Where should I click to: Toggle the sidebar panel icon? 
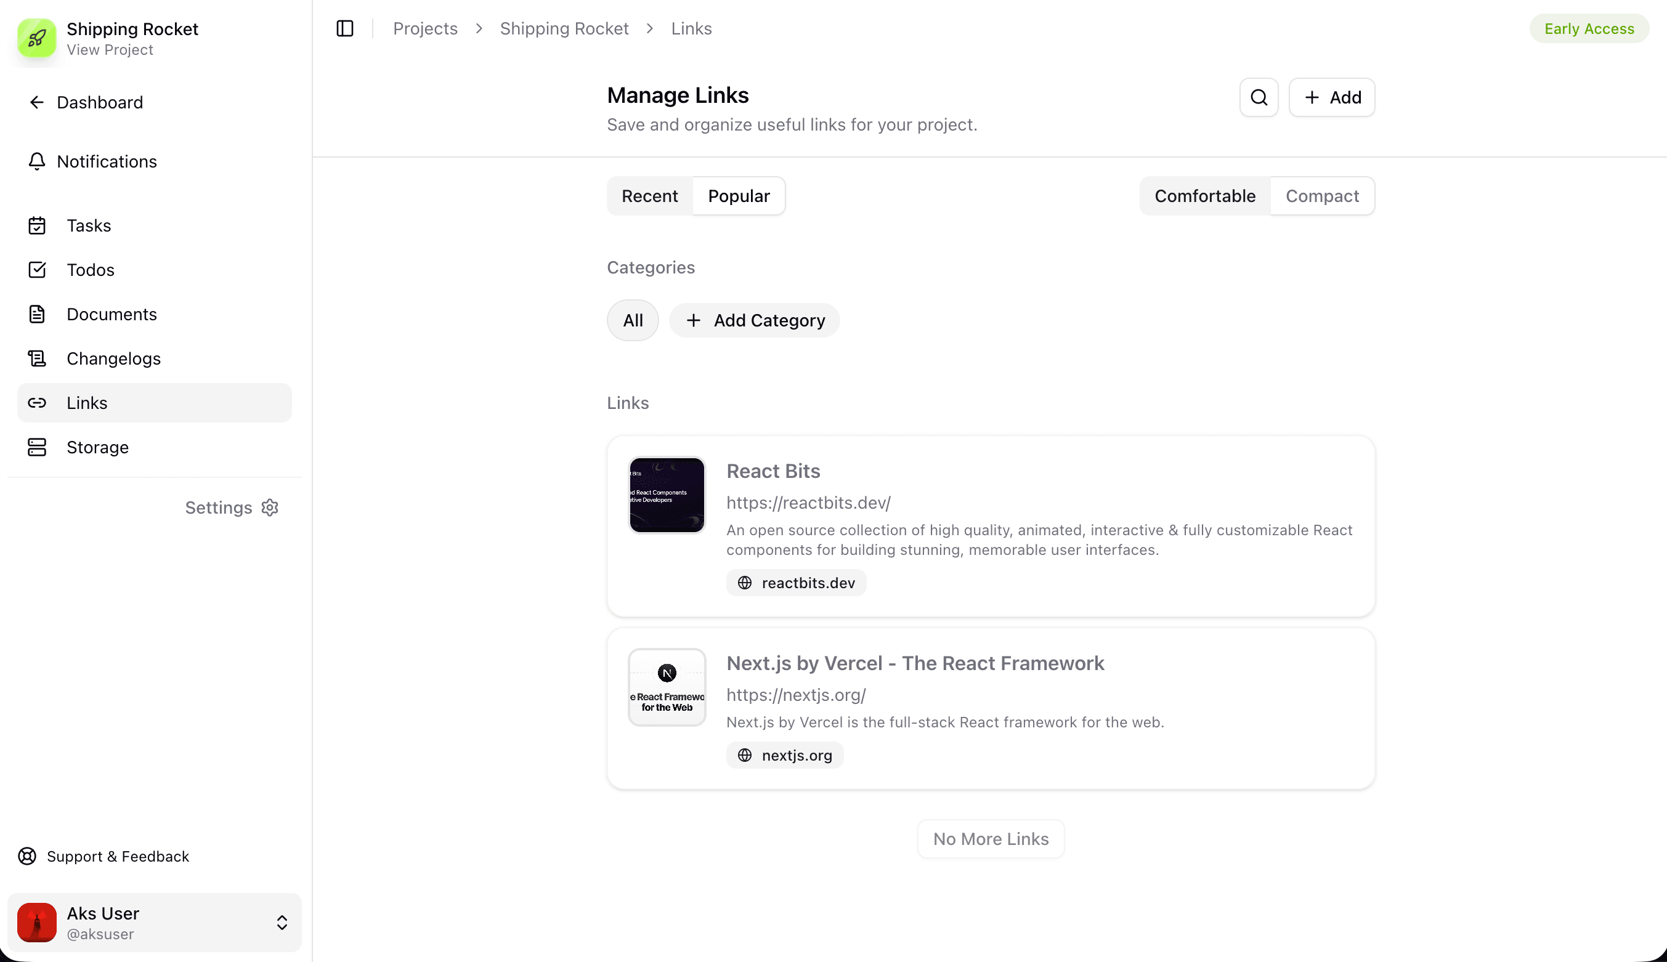(345, 28)
